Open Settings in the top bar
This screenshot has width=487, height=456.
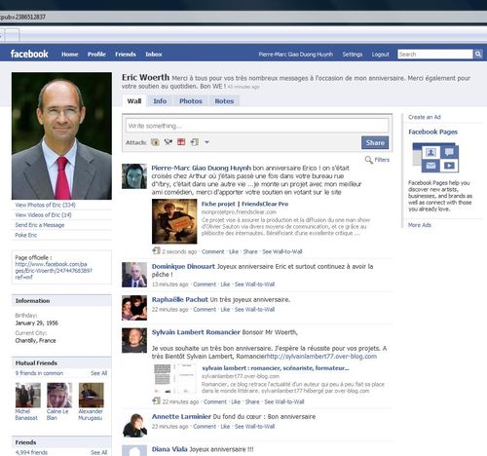pos(353,55)
